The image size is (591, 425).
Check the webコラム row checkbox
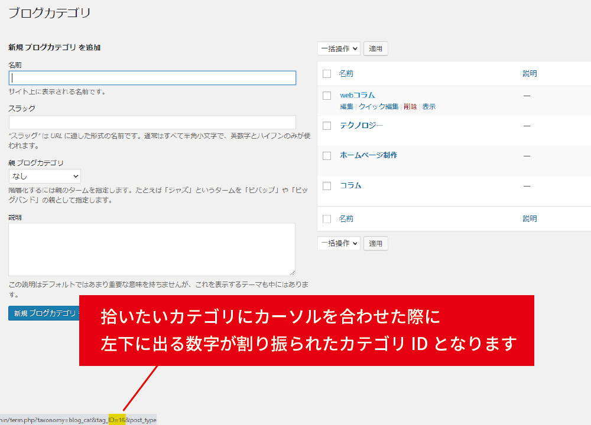tap(327, 96)
